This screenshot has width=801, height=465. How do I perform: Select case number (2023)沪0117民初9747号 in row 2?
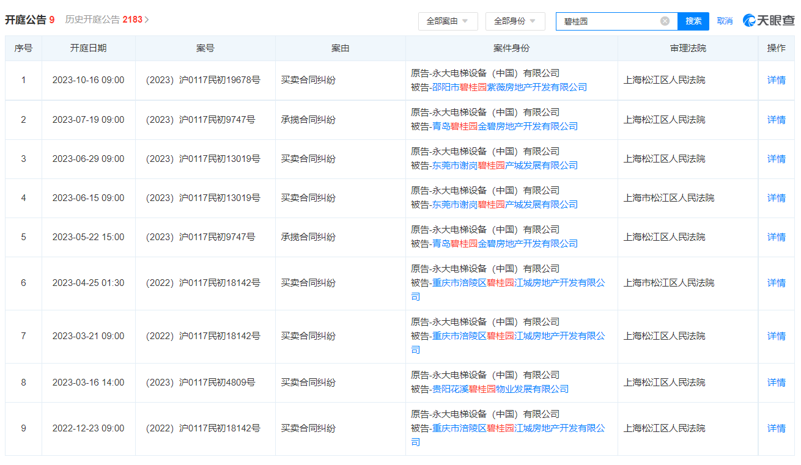201,120
